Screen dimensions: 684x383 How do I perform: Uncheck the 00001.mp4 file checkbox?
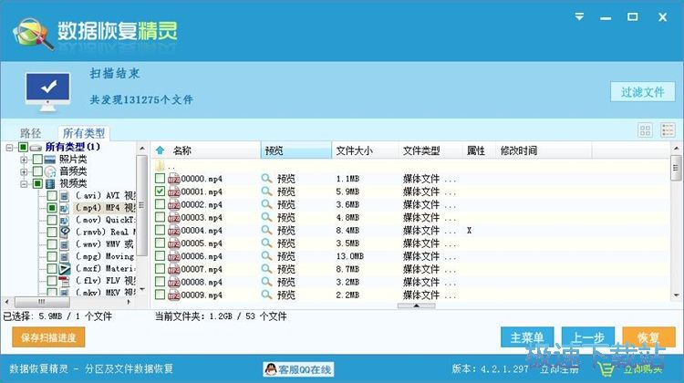click(161, 192)
